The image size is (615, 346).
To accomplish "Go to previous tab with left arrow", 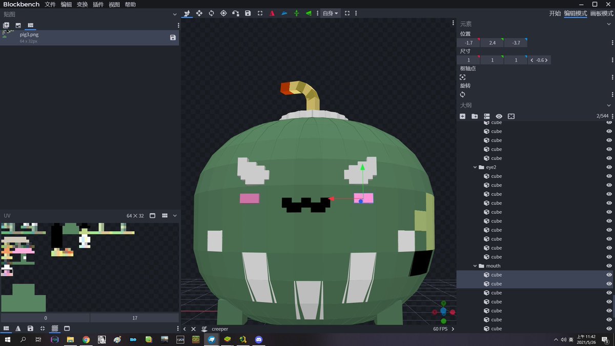I will coord(184,329).
